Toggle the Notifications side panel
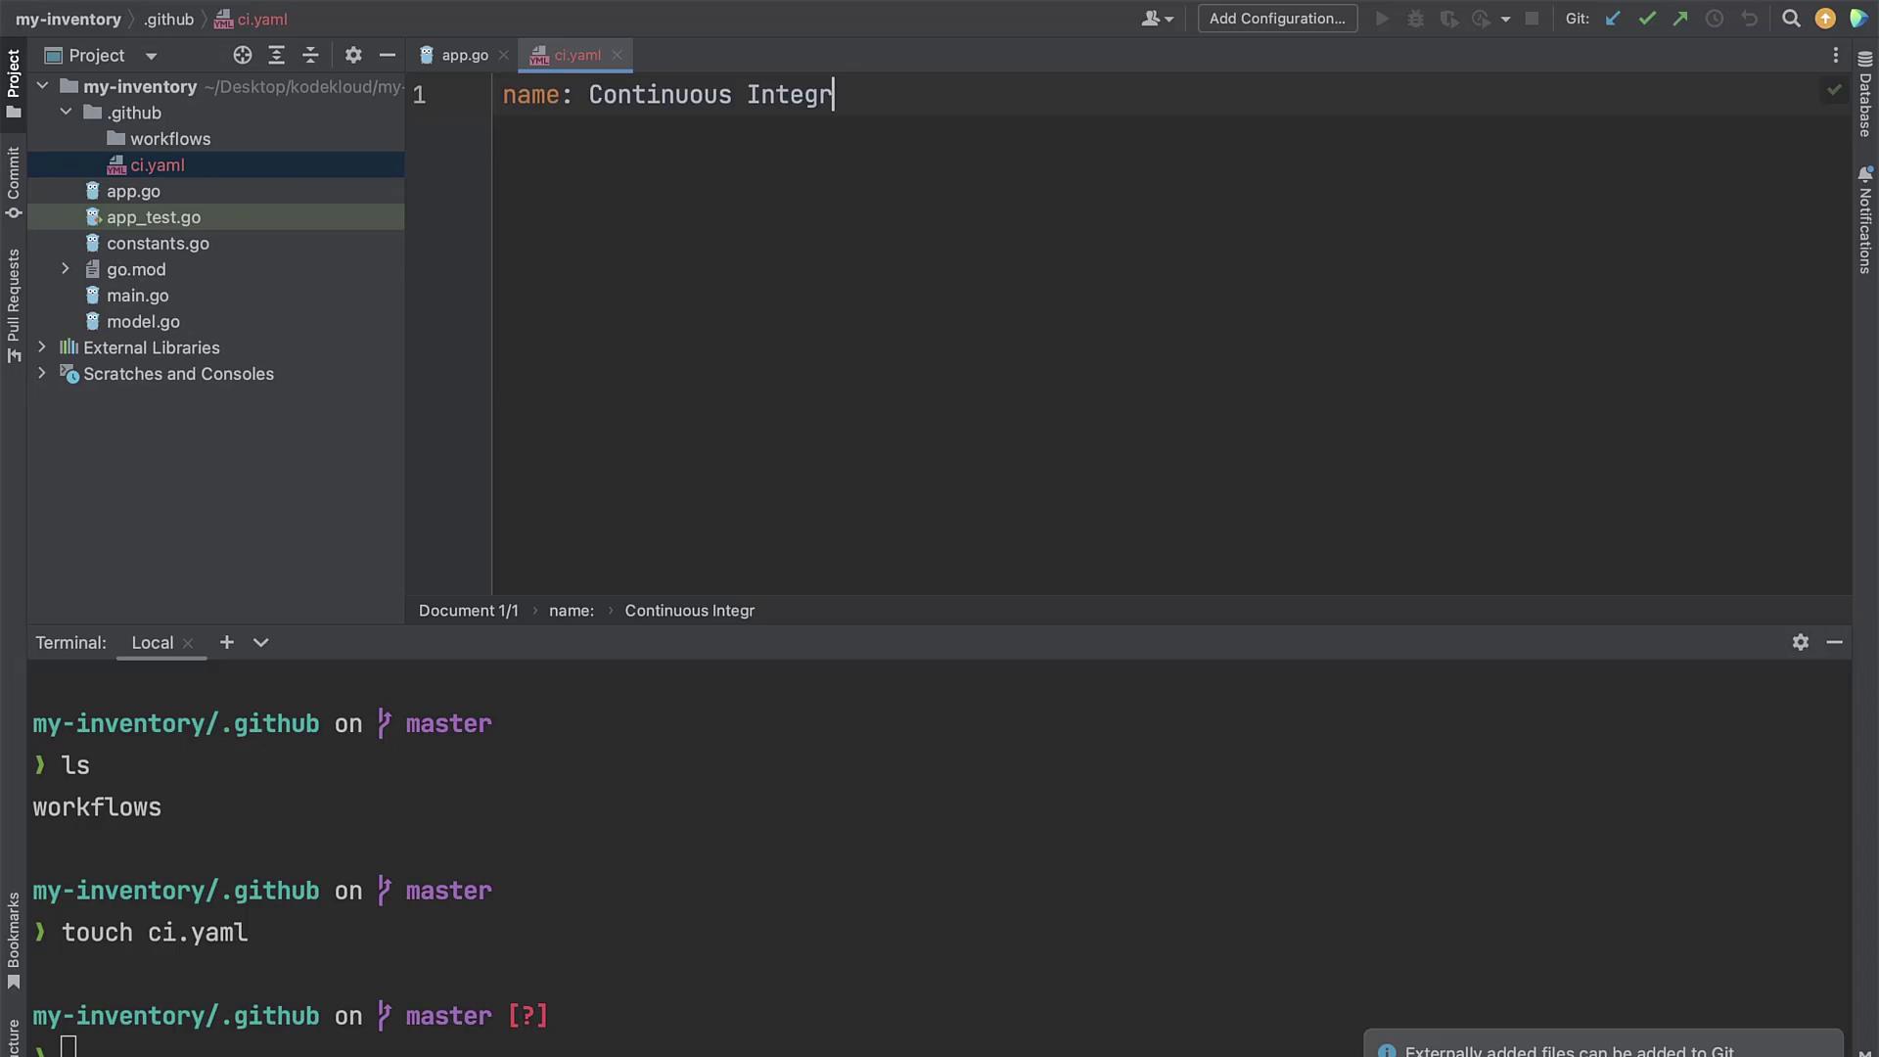The width and height of the screenshot is (1879, 1057). tap(1865, 220)
